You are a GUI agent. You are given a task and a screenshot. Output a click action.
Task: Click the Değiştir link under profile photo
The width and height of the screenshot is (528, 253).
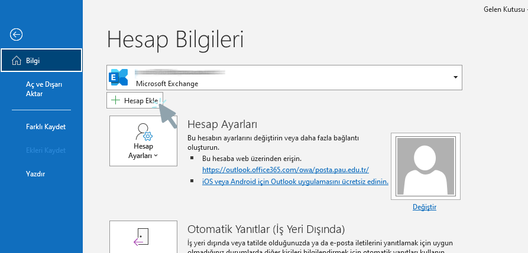pos(425,207)
